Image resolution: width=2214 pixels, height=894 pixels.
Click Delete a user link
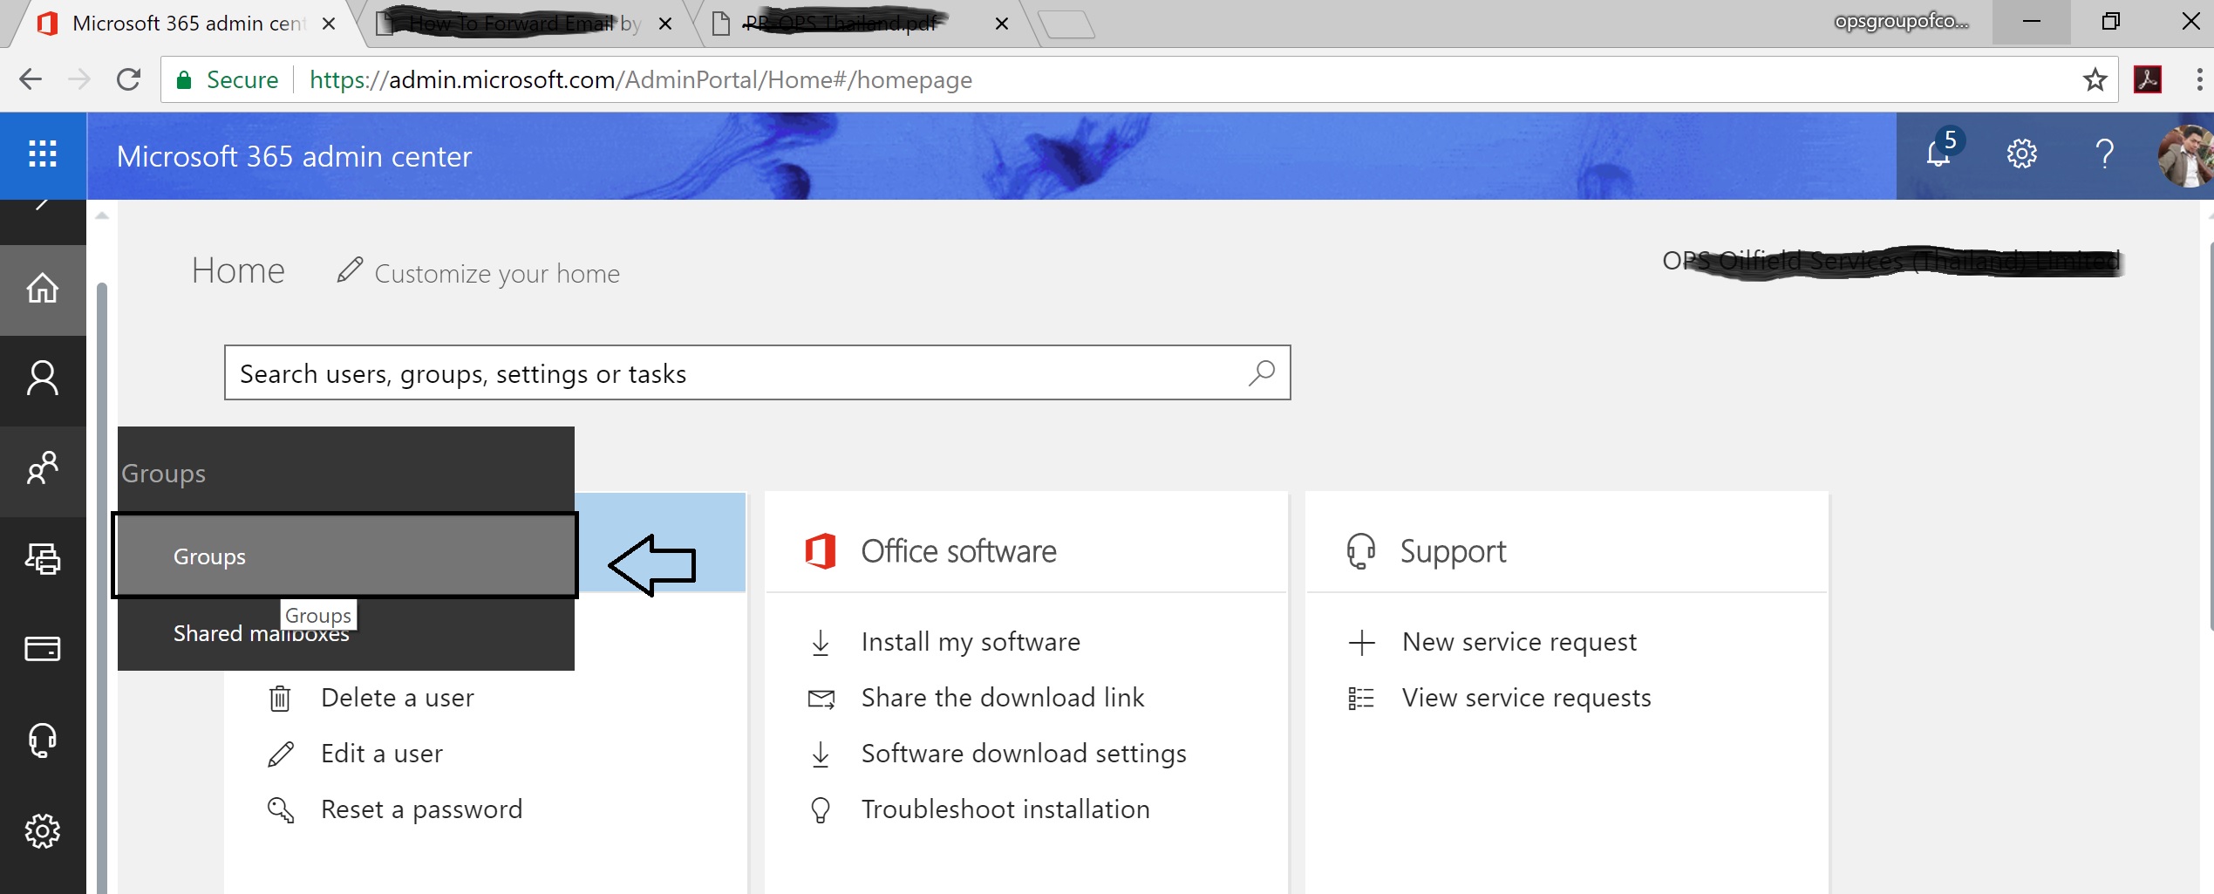[x=398, y=698]
